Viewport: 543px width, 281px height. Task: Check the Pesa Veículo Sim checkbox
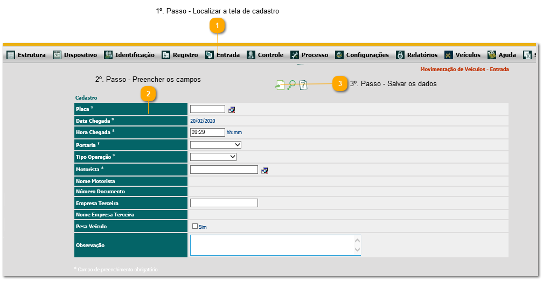(195, 227)
